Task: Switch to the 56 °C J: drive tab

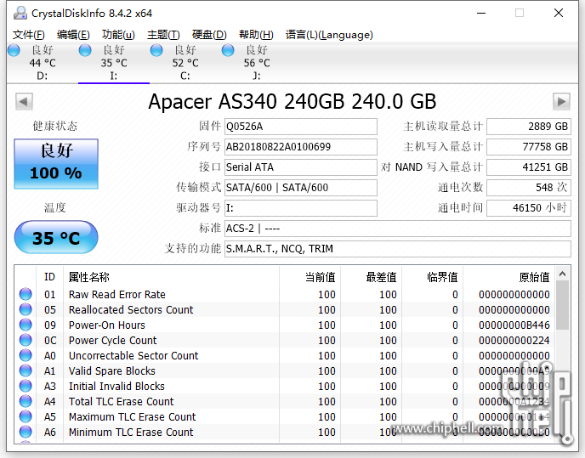Action: [257, 63]
